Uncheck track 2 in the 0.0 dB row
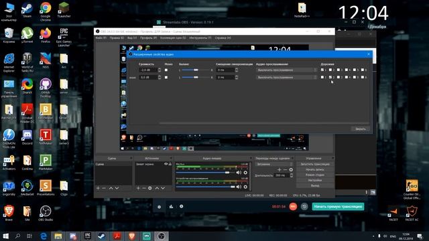Screen dimensions: 429x241 tap(330, 78)
